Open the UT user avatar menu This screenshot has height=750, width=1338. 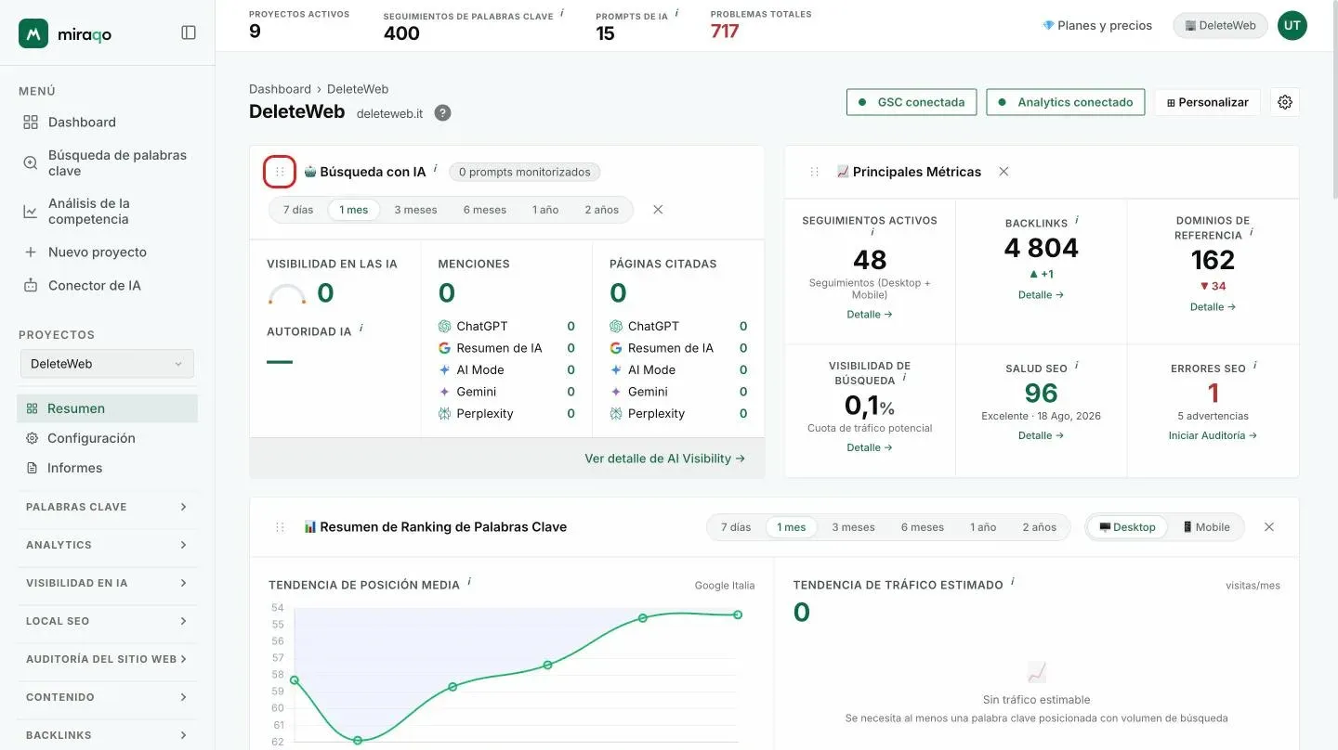pyautogui.click(x=1292, y=26)
